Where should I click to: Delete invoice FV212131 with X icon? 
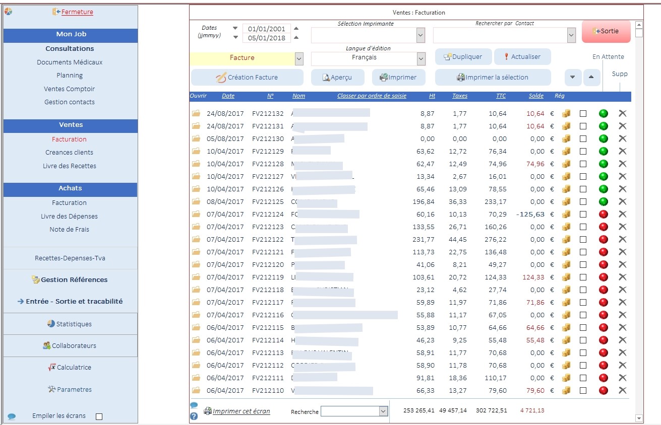point(623,126)
